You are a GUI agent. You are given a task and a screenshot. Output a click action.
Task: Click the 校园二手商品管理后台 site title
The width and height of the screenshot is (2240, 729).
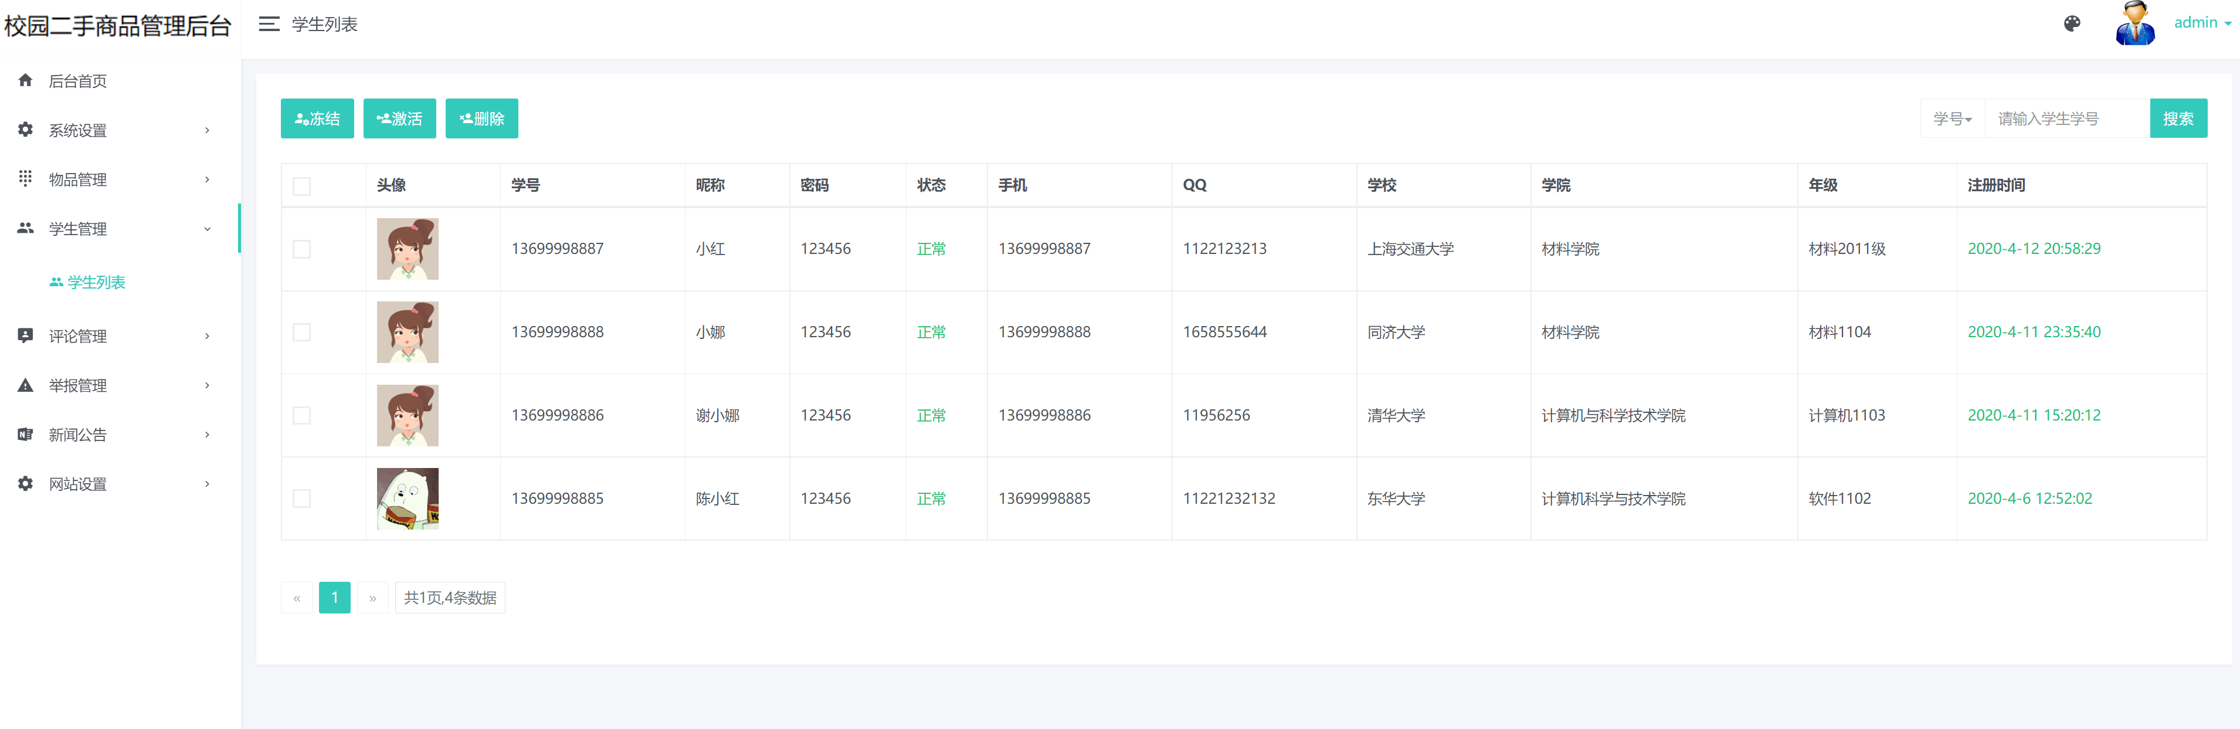click(117, 26)
